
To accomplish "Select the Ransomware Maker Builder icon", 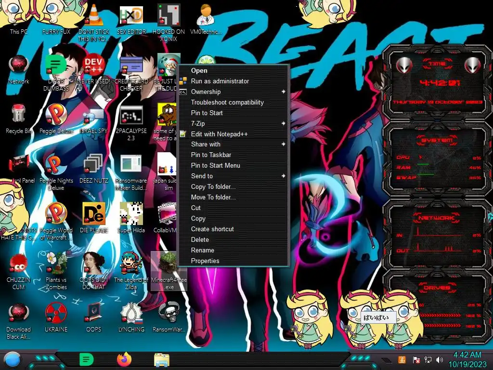I will [131, 172].
